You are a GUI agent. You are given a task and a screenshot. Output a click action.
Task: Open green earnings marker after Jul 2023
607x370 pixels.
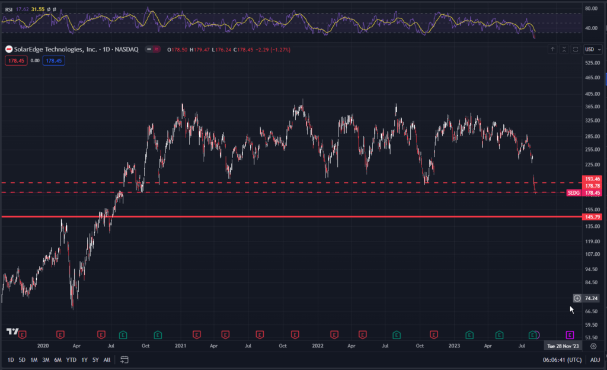point(533,334)
